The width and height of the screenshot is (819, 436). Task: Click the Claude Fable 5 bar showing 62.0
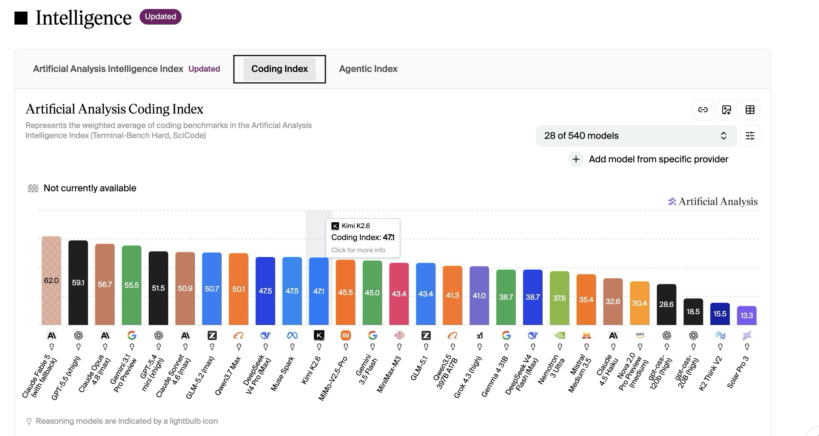51,281
